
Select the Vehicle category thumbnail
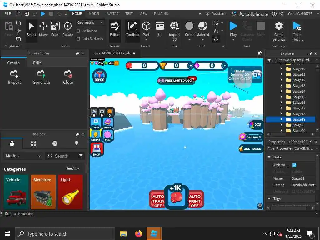click(x=16, y=192)
